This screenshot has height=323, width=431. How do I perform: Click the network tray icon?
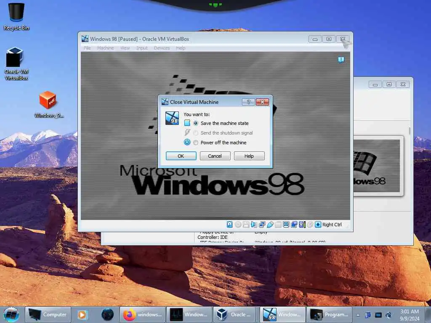(x=378, y=315)
